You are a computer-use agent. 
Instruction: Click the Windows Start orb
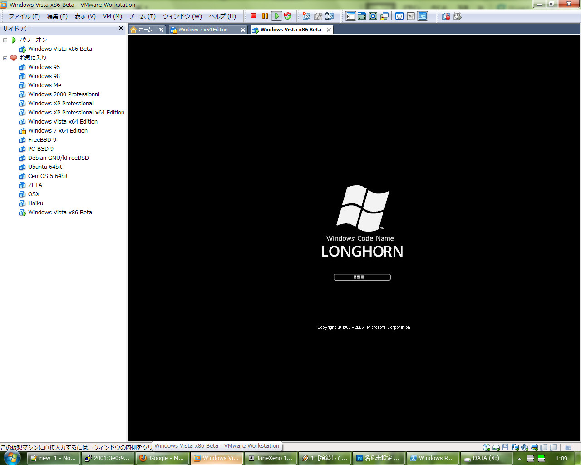pyautogui.click(x=13, y=457)
